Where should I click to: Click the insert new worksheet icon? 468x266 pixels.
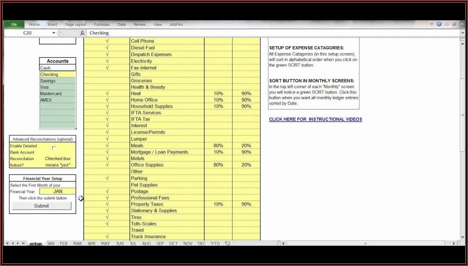(x=227, y=243)
